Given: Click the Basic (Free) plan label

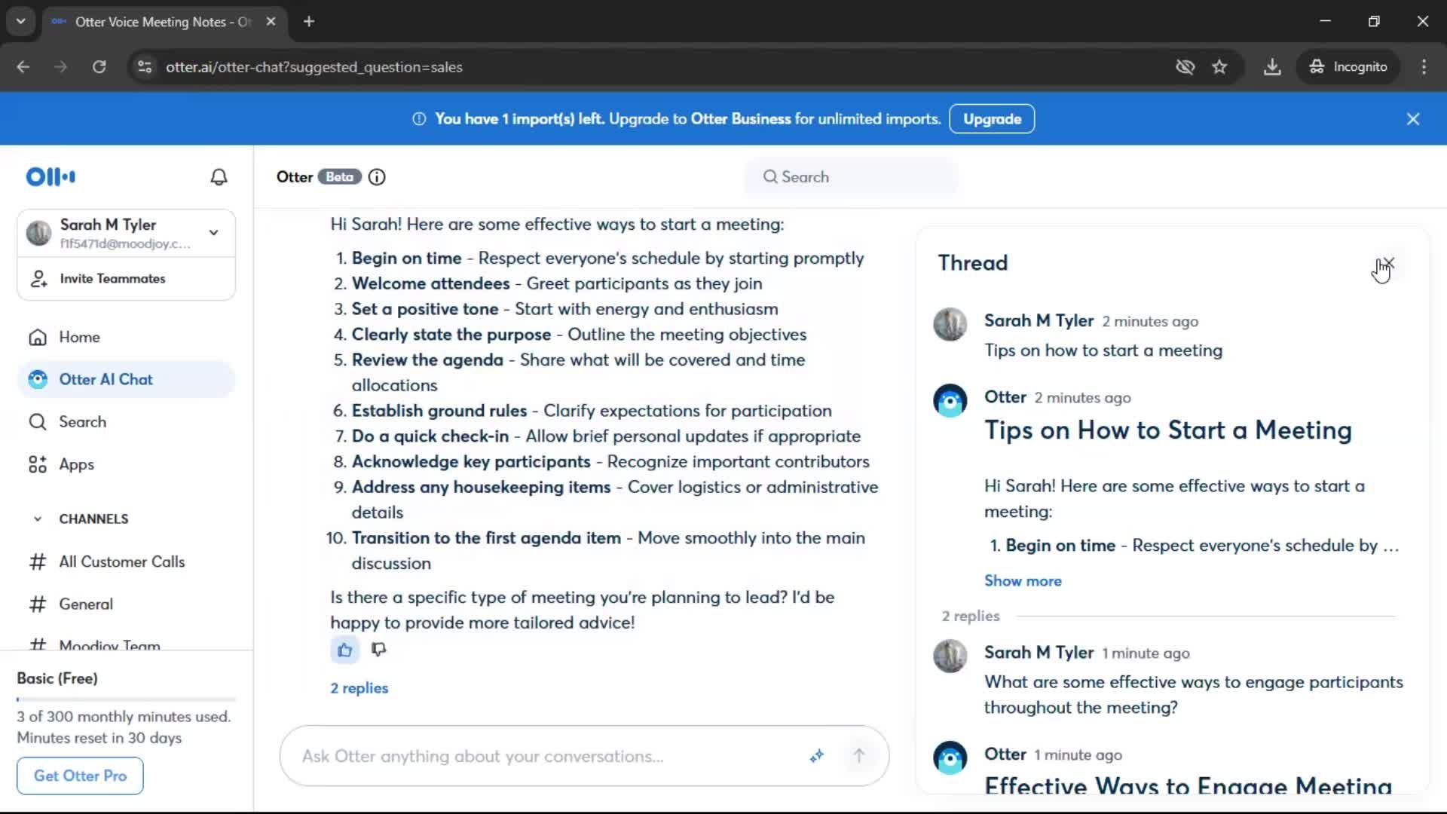Looking at the screenshot, I should (57, 678).
